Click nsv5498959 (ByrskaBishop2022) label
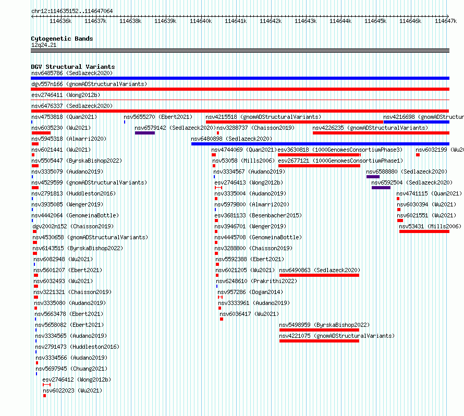464x416 pixels. pos(324,325)
